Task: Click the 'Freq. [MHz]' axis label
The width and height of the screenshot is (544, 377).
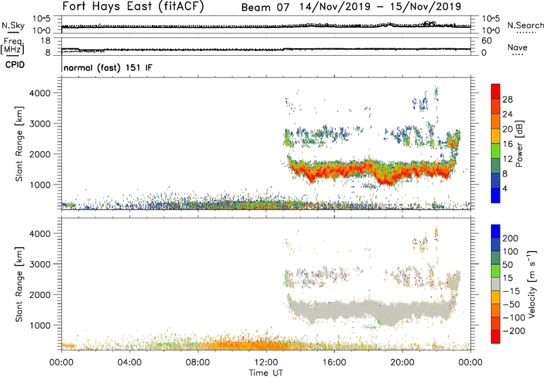Action: 12,46
